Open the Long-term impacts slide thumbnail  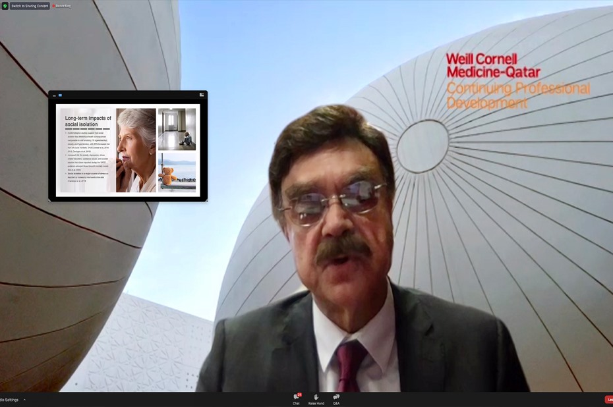pyautogui.click(x=128, y=150)
